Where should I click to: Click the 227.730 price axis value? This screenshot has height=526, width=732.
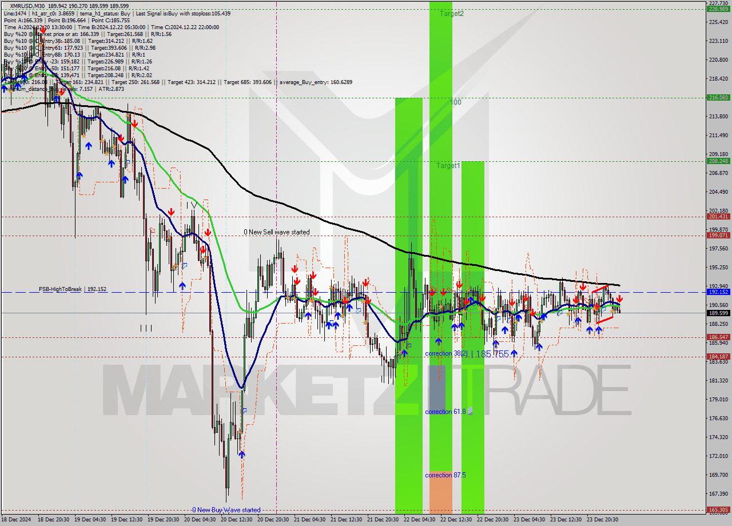point(718,3)
